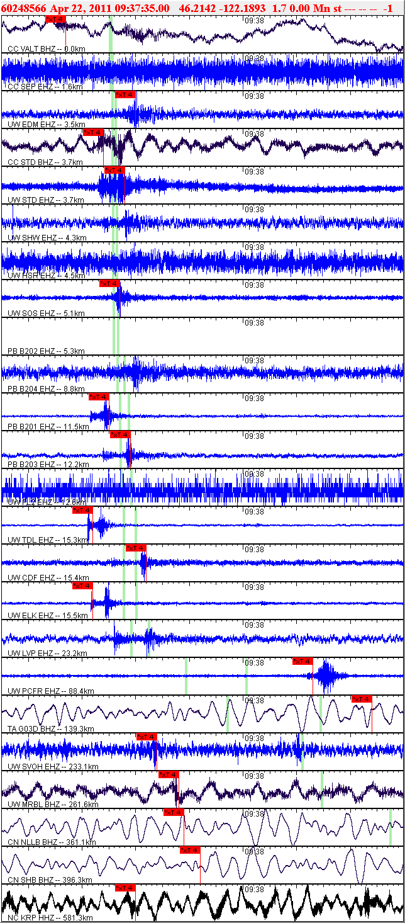Select the pick marker on PB B201 trace
Screen dimensions: 405x923
(x=98, y=397)
